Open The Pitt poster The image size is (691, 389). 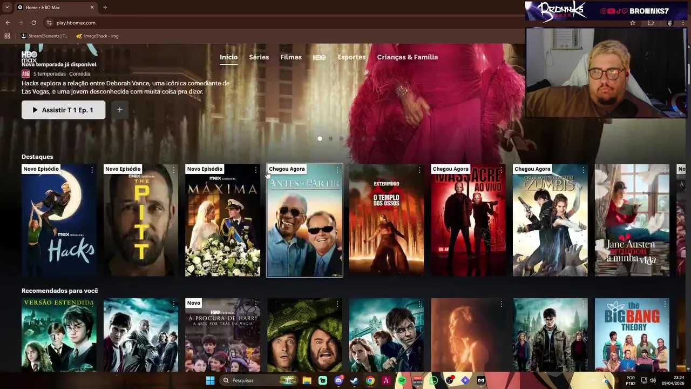141,220
